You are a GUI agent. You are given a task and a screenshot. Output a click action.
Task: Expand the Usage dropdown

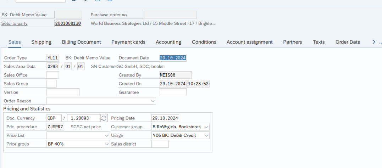[x=206, y=135]
